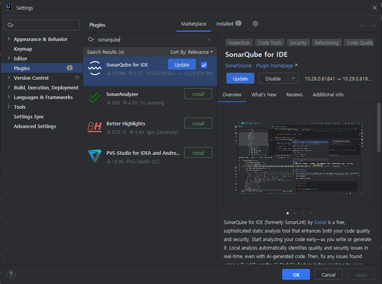Open the SonarSource vendor link
Image resolution: width=382 pixels, height=284 pixels.
(238, 66)
